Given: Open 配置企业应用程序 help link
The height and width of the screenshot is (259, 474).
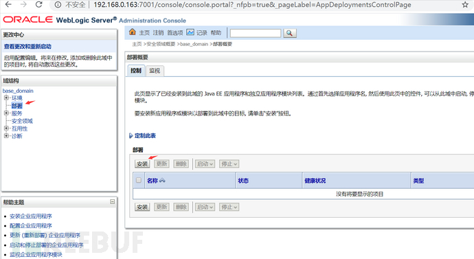Looking at the screenshot, I should pos(31,226).
